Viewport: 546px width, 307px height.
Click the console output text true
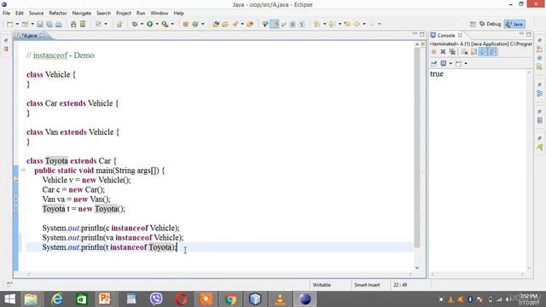click(437, 74)
